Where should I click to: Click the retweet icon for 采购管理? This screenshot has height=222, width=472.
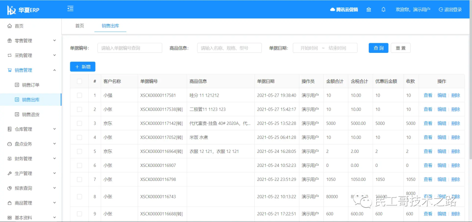(10, 55)
